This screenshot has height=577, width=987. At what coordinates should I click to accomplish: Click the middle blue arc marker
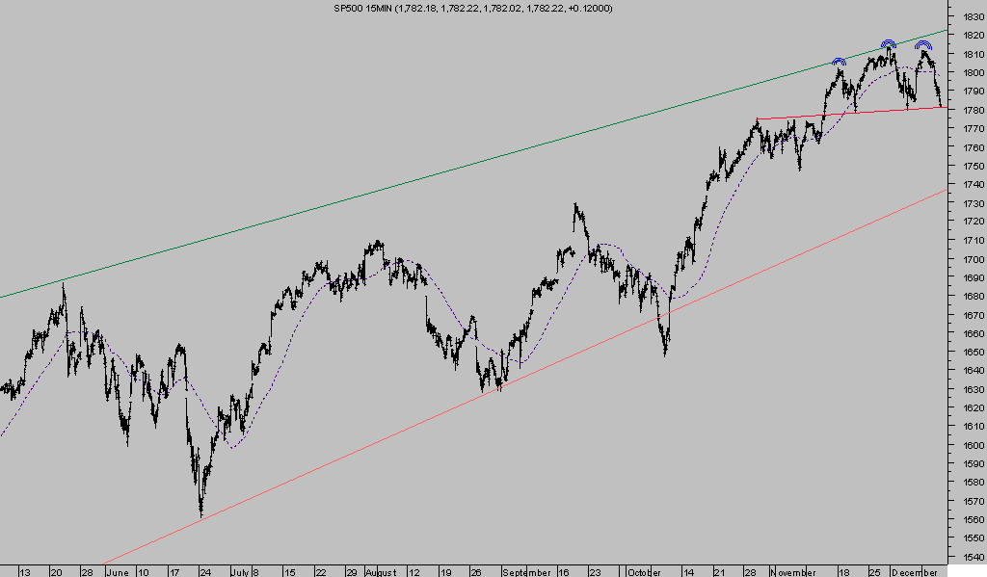(x=888, y=44)
